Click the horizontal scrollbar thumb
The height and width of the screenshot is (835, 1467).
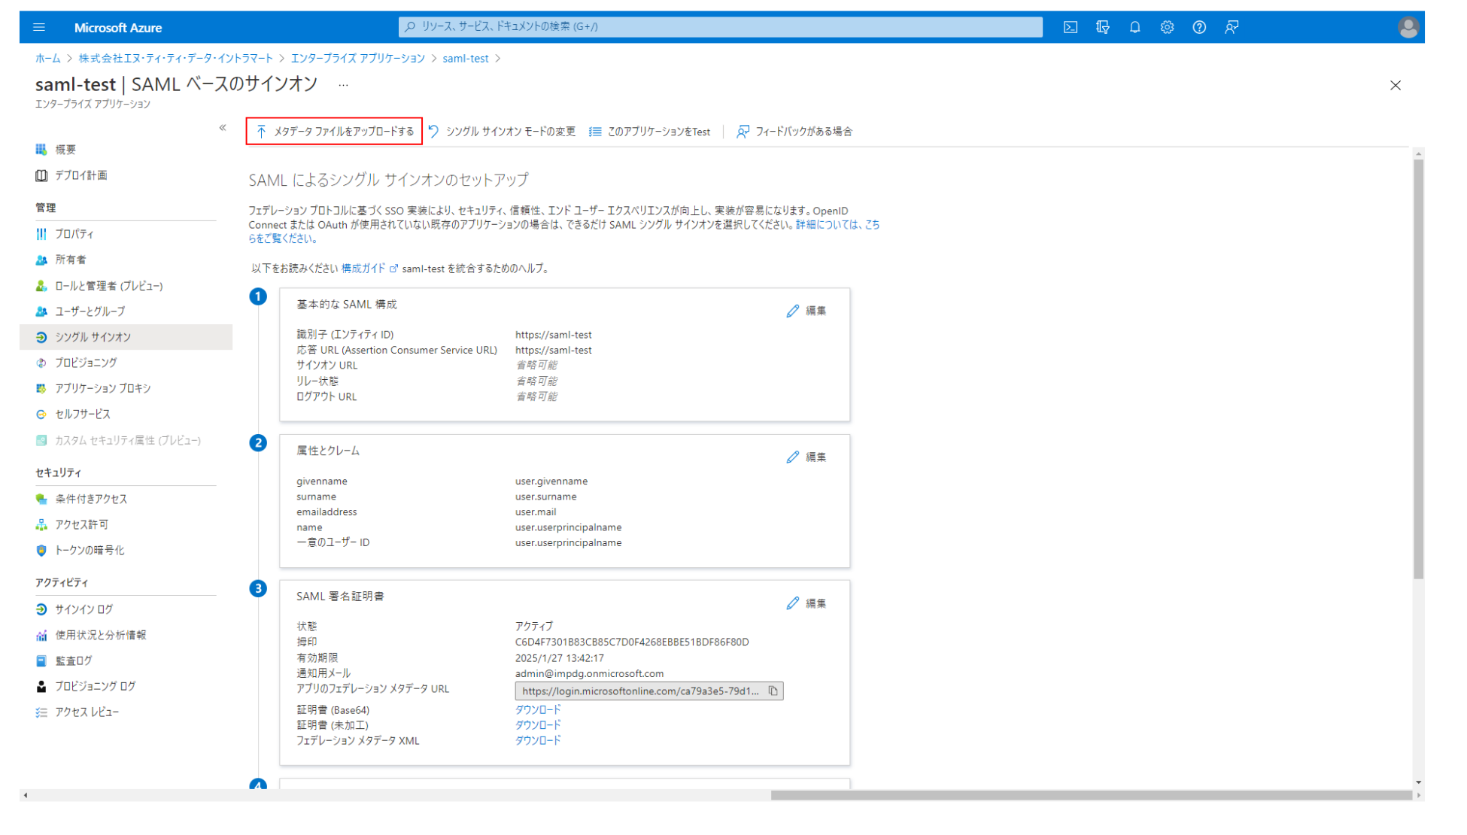tap(1091, 794)
